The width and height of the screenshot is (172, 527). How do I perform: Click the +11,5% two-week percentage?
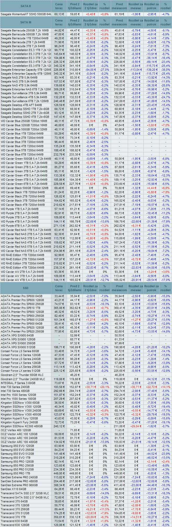click(105, 509)
